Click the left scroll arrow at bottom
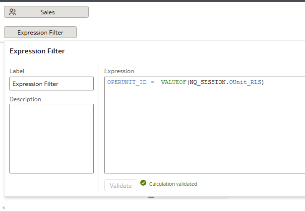 (x=3, y=208)
